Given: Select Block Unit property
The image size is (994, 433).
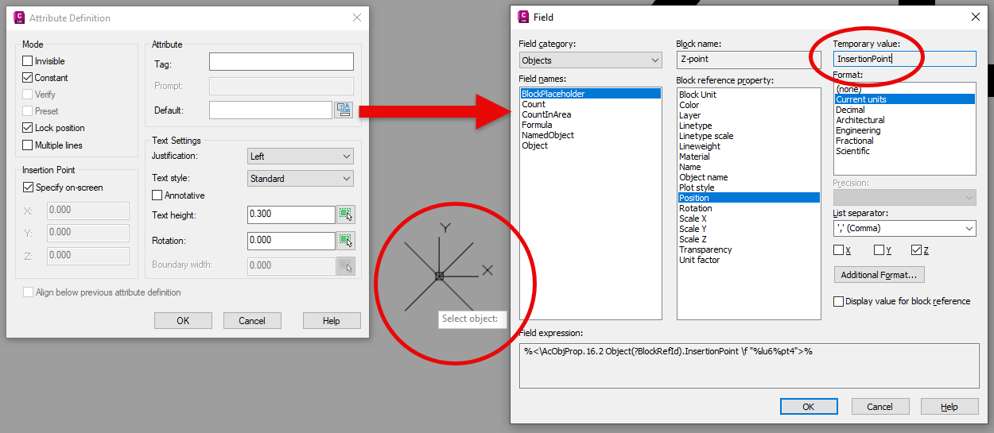Looking at the screenshot, I should click(x=697, y=95).
